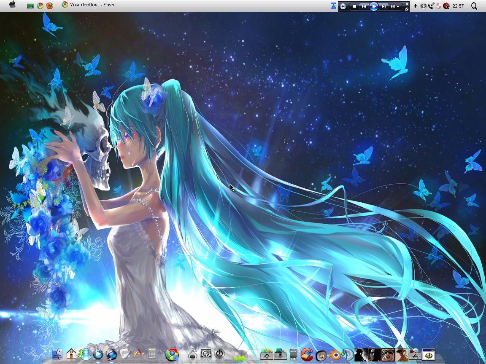Image resolution: width=486 pixels, height=364 pixels.
Task: Stop playback in the media toolbar
Action: [354, 6]
